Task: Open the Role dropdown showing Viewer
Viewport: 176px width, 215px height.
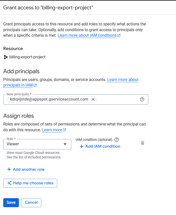Action: 37,144
